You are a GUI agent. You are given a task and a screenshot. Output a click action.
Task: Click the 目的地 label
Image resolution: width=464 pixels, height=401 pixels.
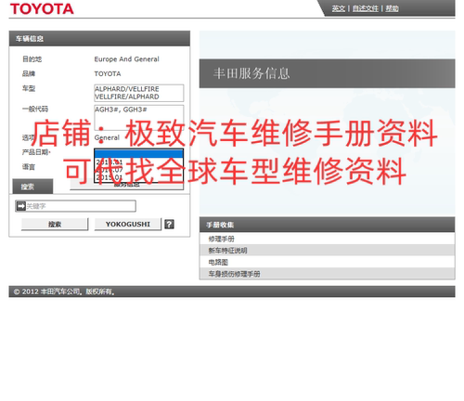[x=32, y=59]
